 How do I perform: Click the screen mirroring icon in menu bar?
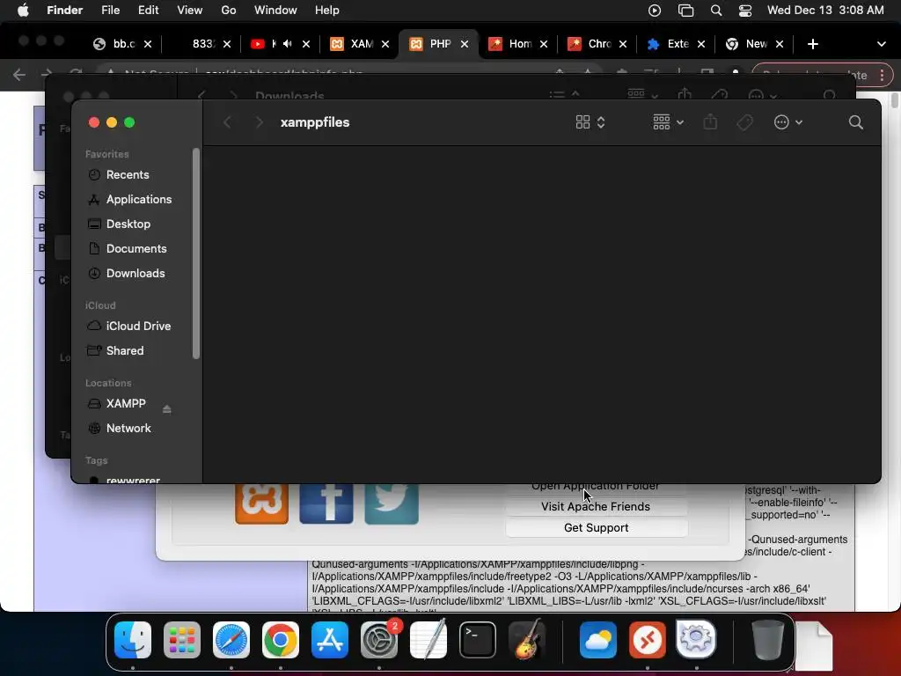(685, 11)
